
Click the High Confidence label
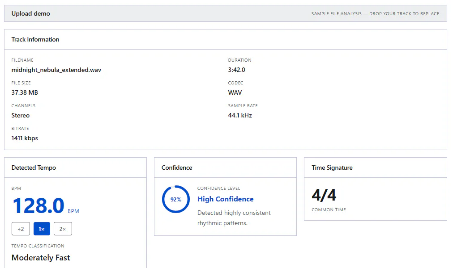225,199
